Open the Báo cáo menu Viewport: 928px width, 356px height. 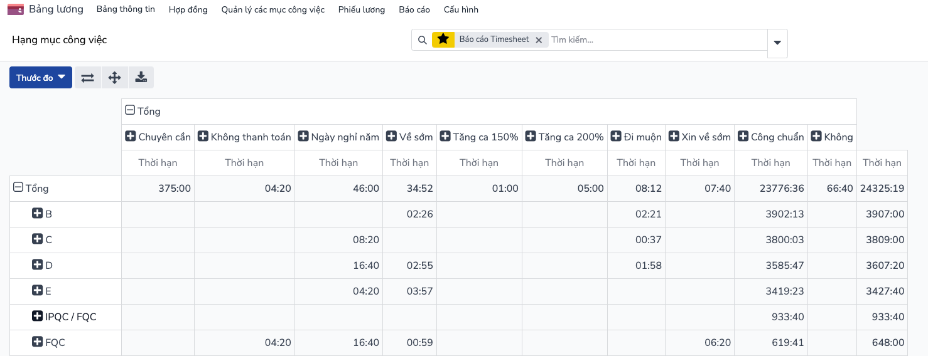414,9
